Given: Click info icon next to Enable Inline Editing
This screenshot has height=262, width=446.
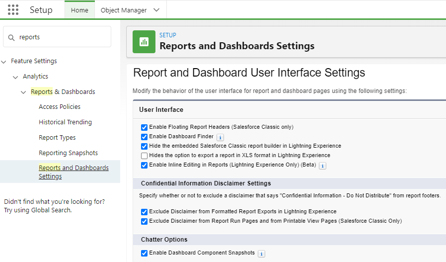Looking at the screenshot, I should tap(322, 166).
